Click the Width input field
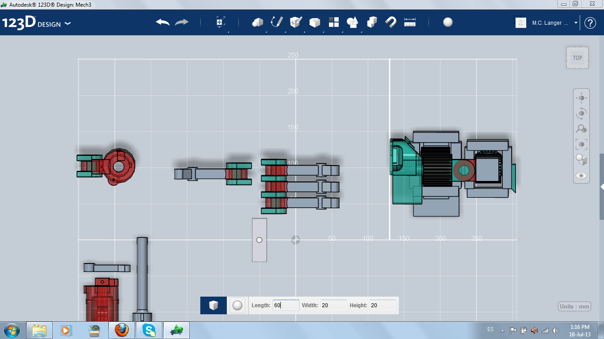Screen dimensions: 604x339 pos(333,305)
